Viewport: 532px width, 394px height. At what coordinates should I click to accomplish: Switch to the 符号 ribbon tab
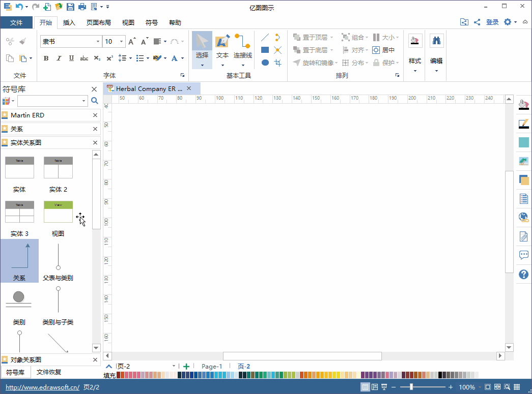coord(151,23)
